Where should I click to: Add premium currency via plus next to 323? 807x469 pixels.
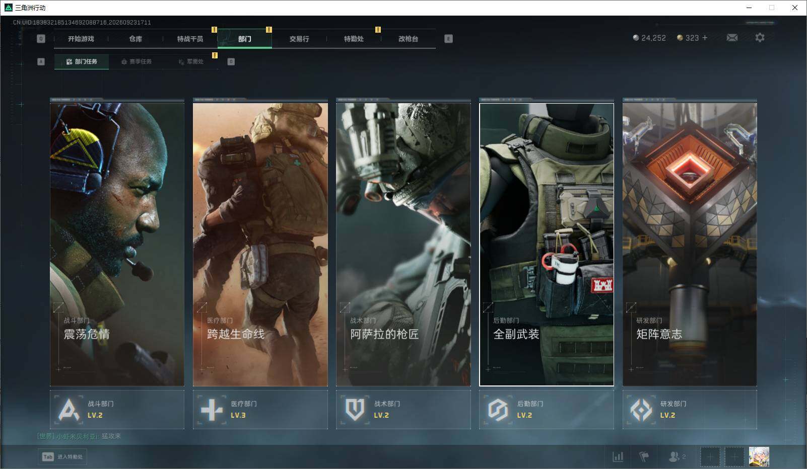705,38
